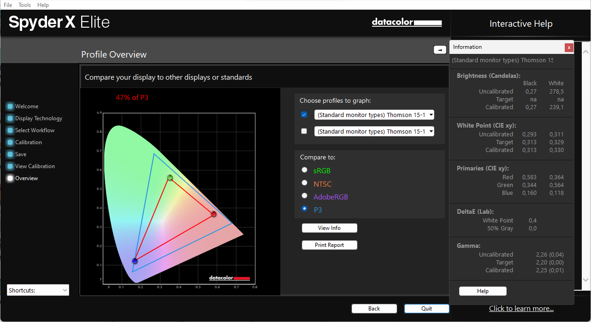Click the Interactive Help title

tap(521, 24)
